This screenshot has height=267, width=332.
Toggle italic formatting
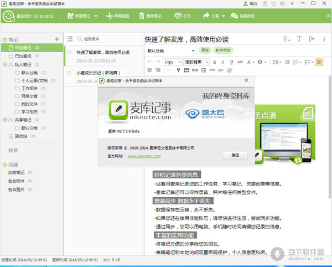pos(223,62)
